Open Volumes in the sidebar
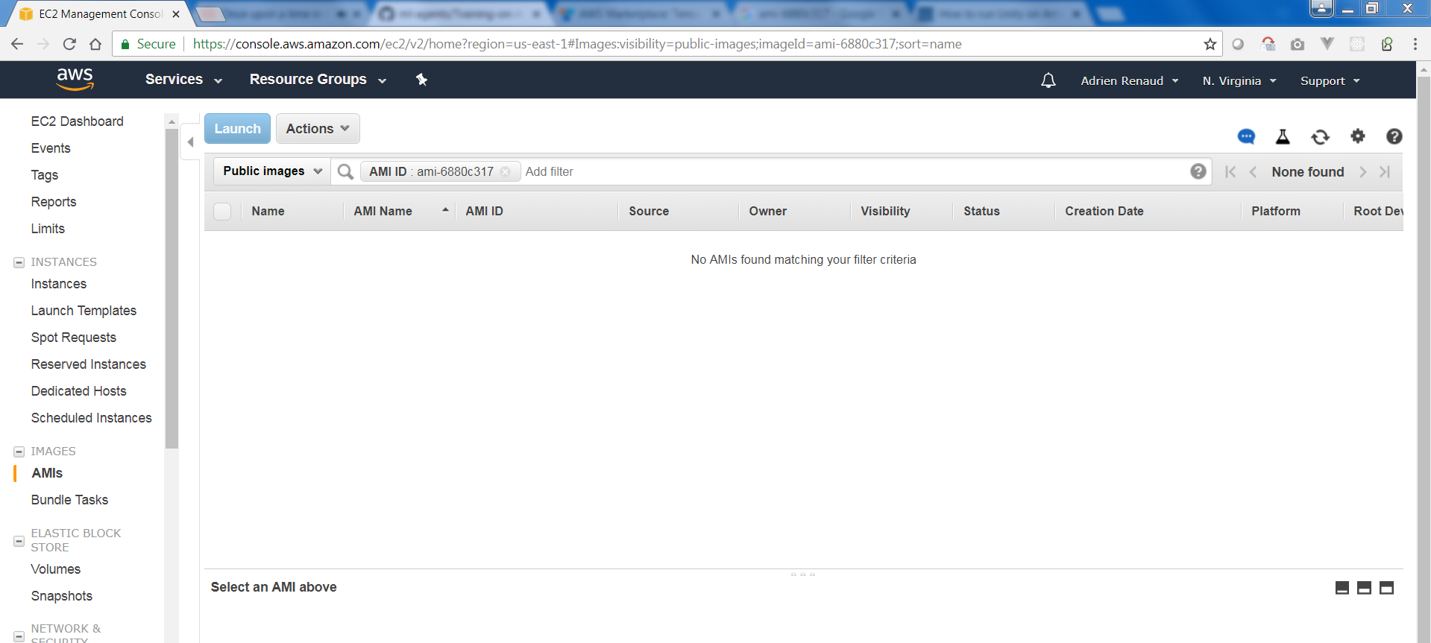The width and height of the screenshot is (1431, 643). pyautogui.click(x=56, y=569)
